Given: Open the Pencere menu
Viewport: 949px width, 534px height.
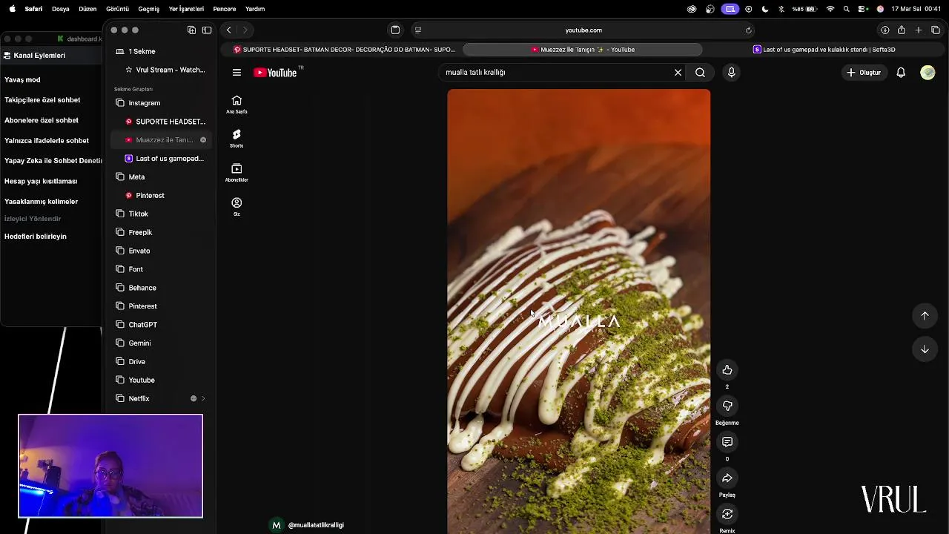Looking at the screenshot, I should tap(225, 9).
